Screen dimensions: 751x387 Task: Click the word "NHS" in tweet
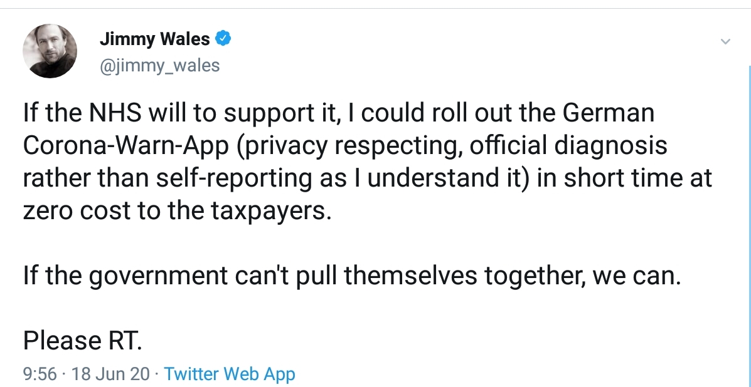(x=115, y=113)
